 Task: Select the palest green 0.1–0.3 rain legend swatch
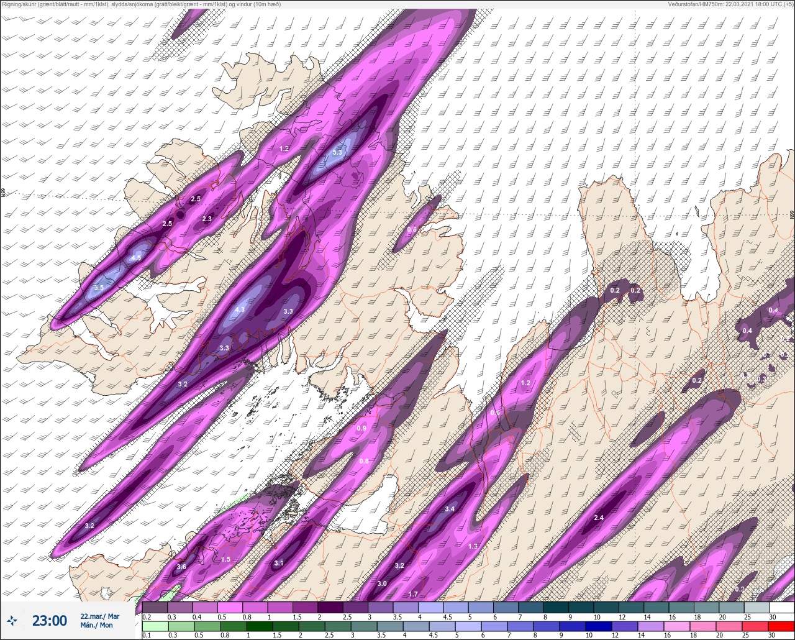pos(155,626)
